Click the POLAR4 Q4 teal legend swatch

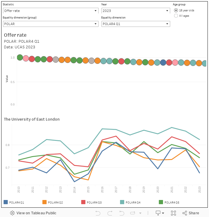coord(122,202)
